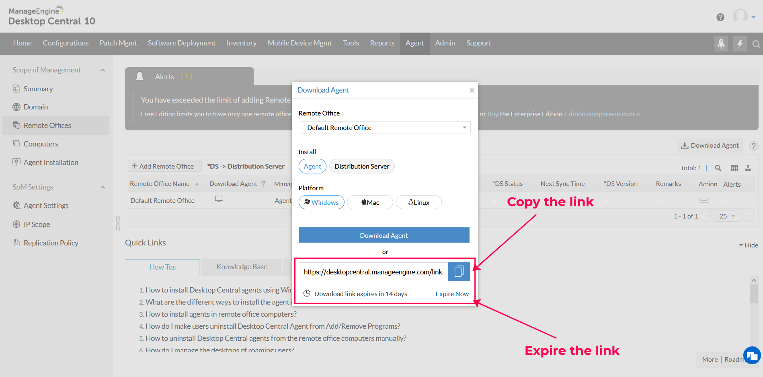Open the help question mark in header
This screenshot has width=763, height=377.
coord(720,17)
